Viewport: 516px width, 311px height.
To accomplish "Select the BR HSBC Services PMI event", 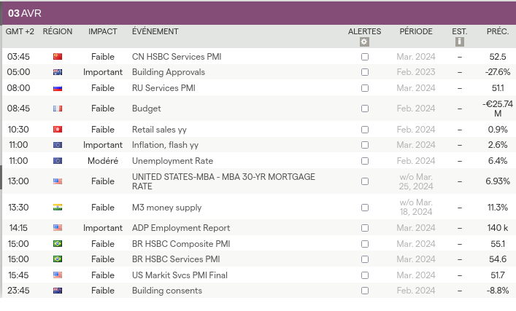I will 175,259.
